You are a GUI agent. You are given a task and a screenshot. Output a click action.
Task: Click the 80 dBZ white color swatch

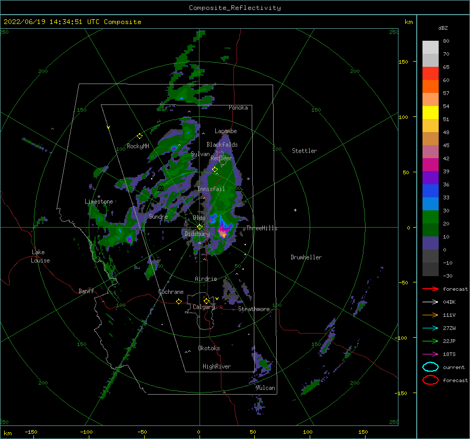pyautogui.click(x=430, y=48)
